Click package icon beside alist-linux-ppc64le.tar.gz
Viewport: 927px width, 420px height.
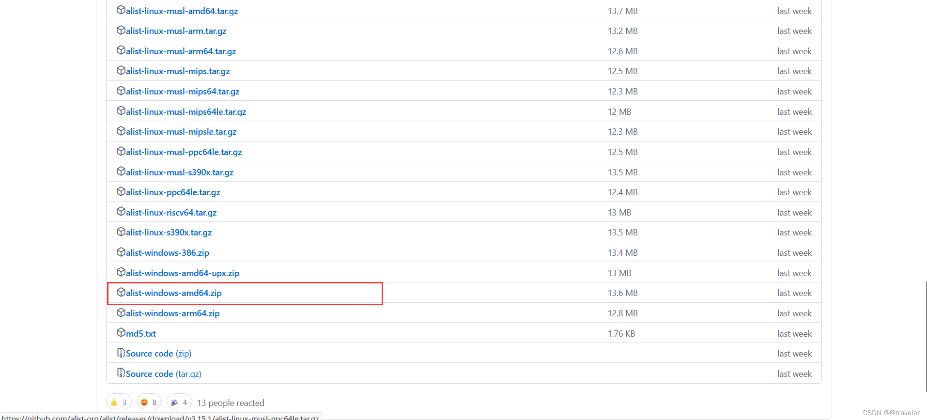(x=121, y=191)
